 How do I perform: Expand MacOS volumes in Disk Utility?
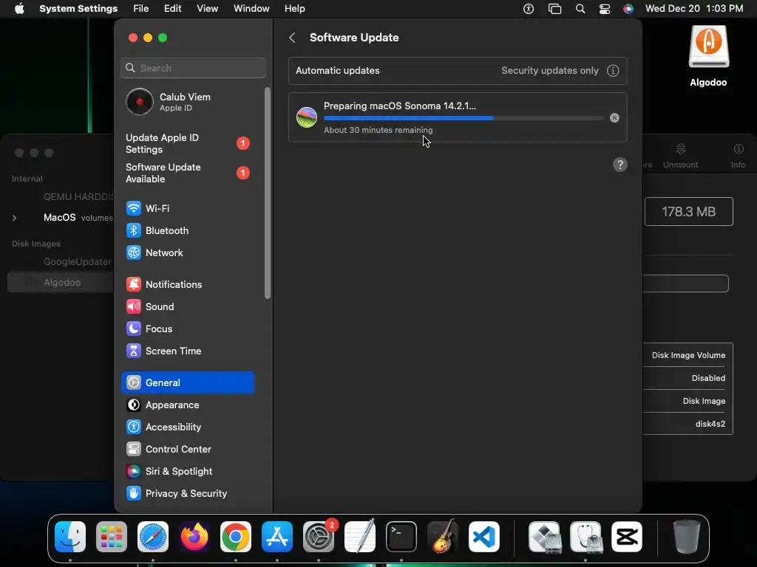(15, 218)
